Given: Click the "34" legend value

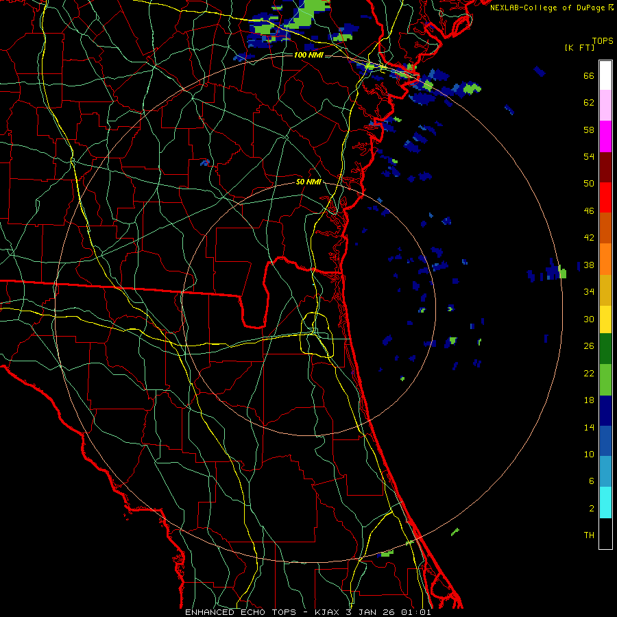Looking at the screenshot, I should 589,291.
